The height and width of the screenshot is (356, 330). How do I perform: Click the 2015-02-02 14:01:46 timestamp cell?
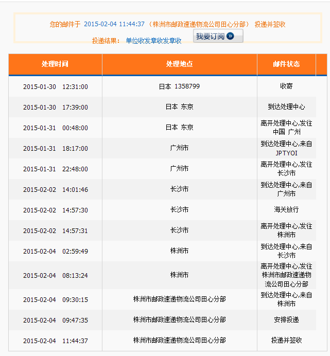tap(55, 190)
